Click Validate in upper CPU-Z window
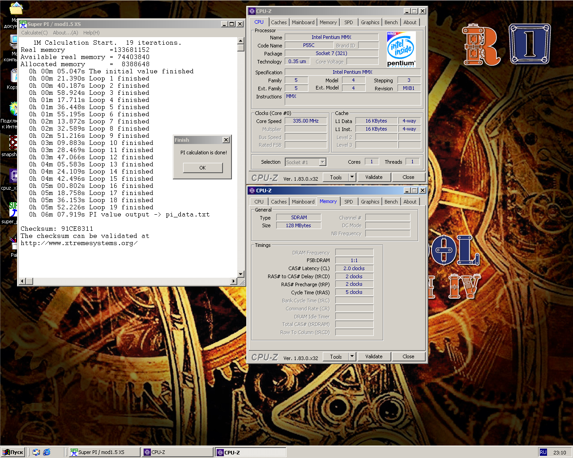Viewport: 573px width, 458px height. (374, 177)
